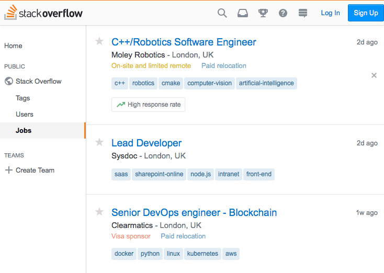The image size is (384, 273).
Task: Click On-site and limited remote label
Action: (151, 65)
